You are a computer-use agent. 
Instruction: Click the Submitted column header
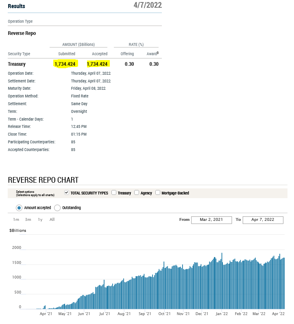(x=67, y=54)
